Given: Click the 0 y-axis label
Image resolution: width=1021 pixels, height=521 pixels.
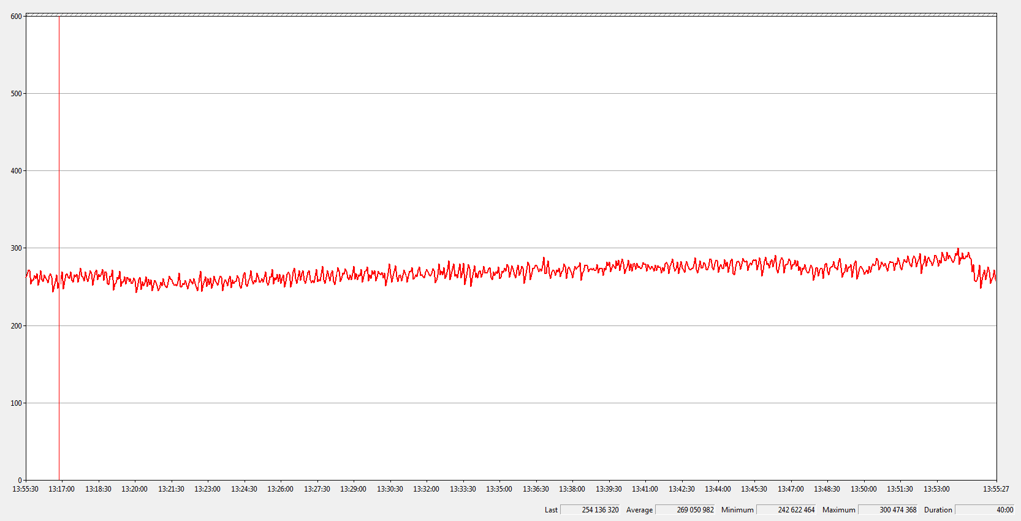Looking at the screenshot, I should tap(20, 481).
